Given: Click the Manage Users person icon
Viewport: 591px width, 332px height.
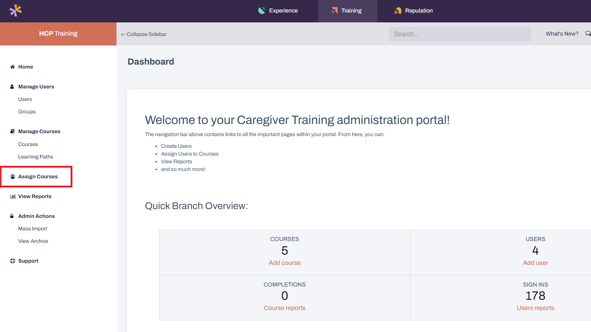Looking at the screenshot, I should (x=12, y=86).
